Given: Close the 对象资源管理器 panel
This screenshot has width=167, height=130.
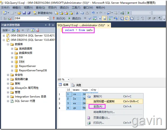Looking at the screenshot, I should click(53, 25).
